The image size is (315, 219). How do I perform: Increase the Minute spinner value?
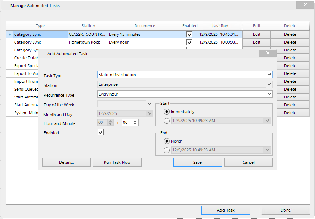(x=135, y=121)
